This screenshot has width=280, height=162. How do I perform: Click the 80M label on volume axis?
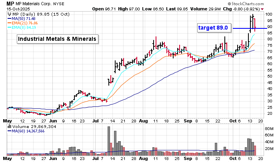tap(270, 129)
